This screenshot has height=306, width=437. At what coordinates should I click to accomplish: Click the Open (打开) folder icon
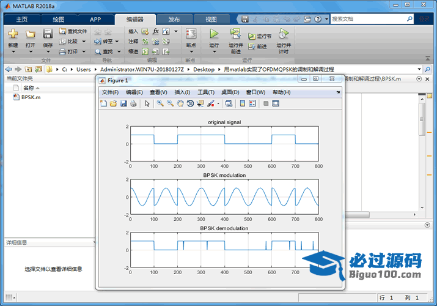(31, 34)
